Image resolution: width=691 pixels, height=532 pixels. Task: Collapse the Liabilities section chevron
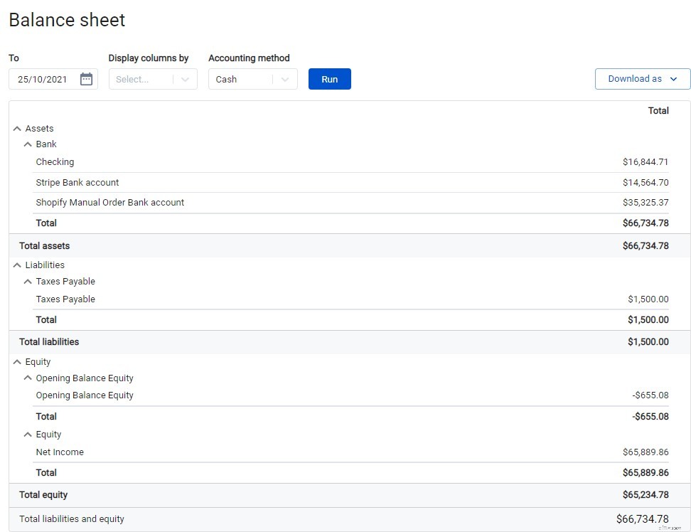(x=16, y=265)
